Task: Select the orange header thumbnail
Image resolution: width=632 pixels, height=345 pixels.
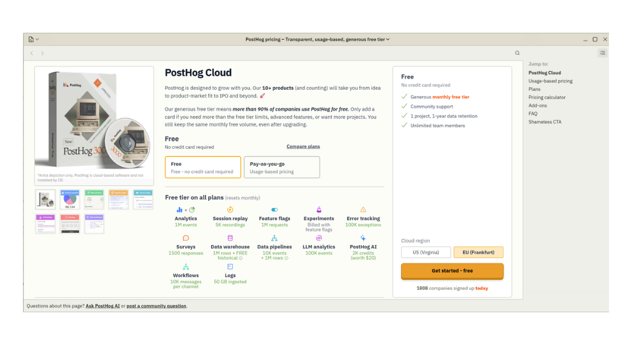Action: pyautogui.click(x=118, y=200)
